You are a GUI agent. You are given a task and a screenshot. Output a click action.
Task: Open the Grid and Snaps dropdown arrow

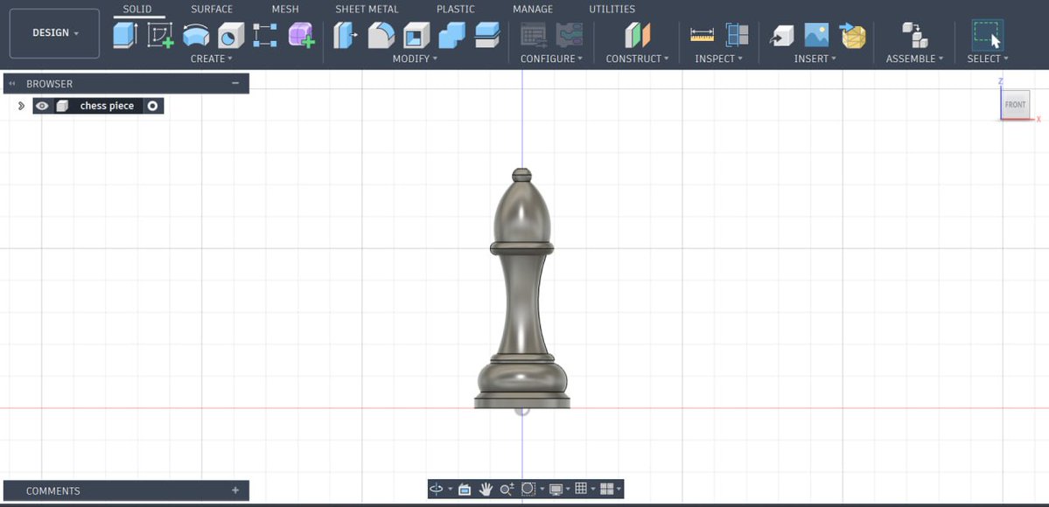[592, 490]
